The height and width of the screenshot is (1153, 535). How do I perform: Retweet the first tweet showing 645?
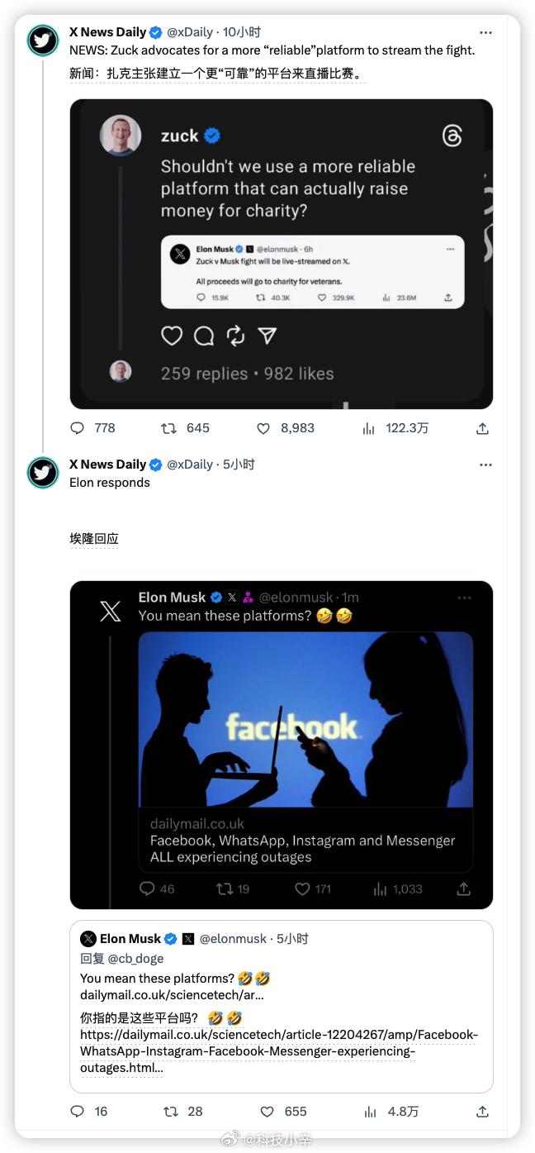[x=168, y=428]
